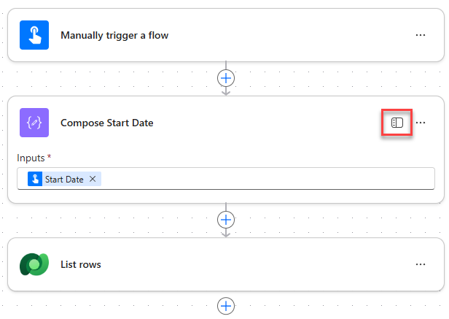Click the purple Compose curly-braces icon
This screenshot has height=319, width=449.
tap(34, 123)
